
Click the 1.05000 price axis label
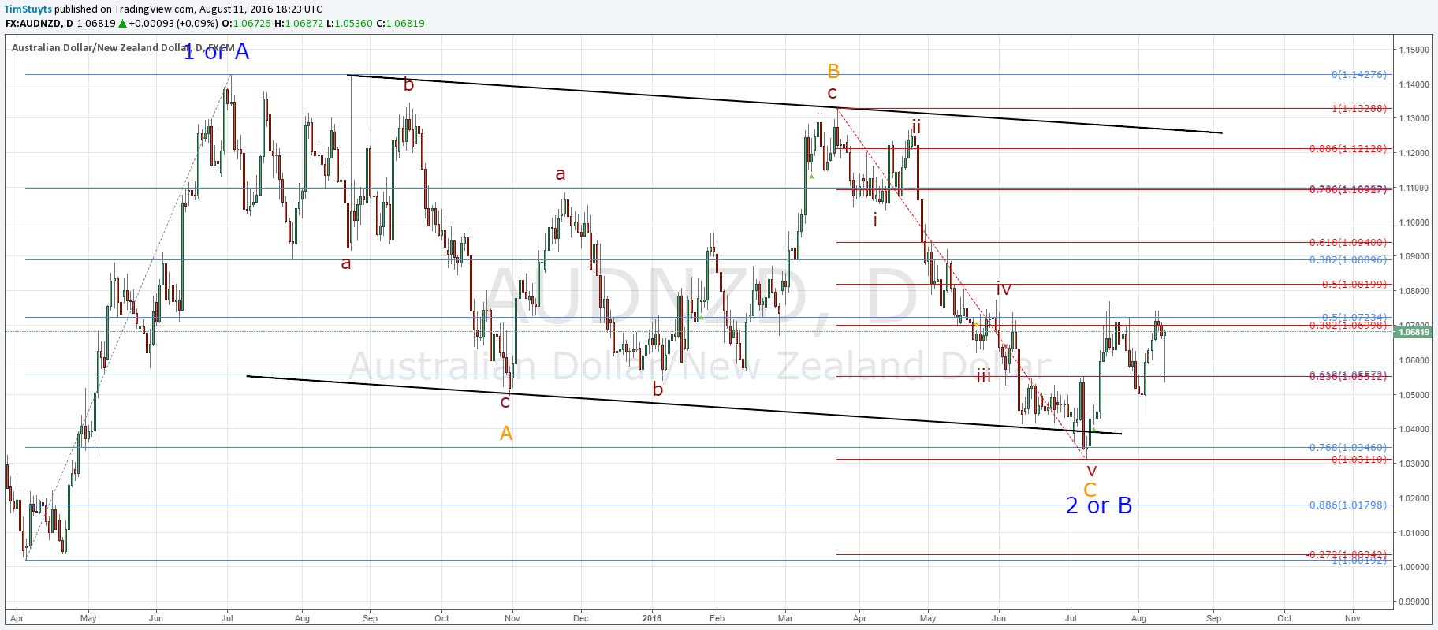[x=1414, y=395]
